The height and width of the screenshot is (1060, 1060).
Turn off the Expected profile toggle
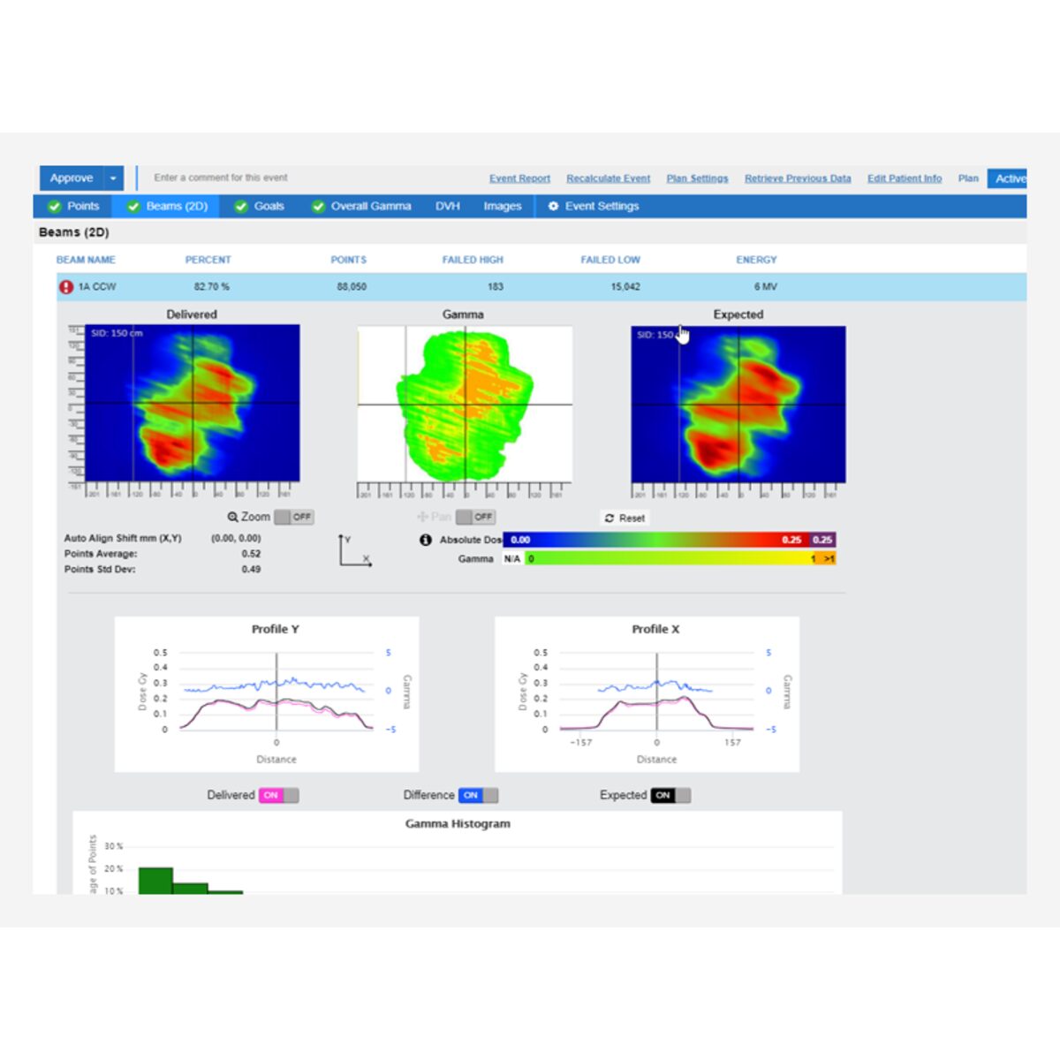coord(671,795)
